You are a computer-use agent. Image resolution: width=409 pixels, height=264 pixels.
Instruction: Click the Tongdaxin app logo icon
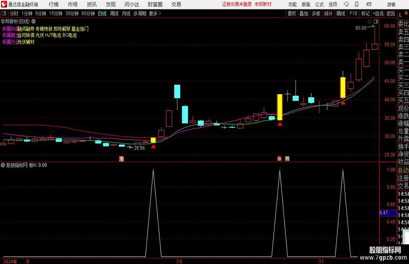pos(4,4)
